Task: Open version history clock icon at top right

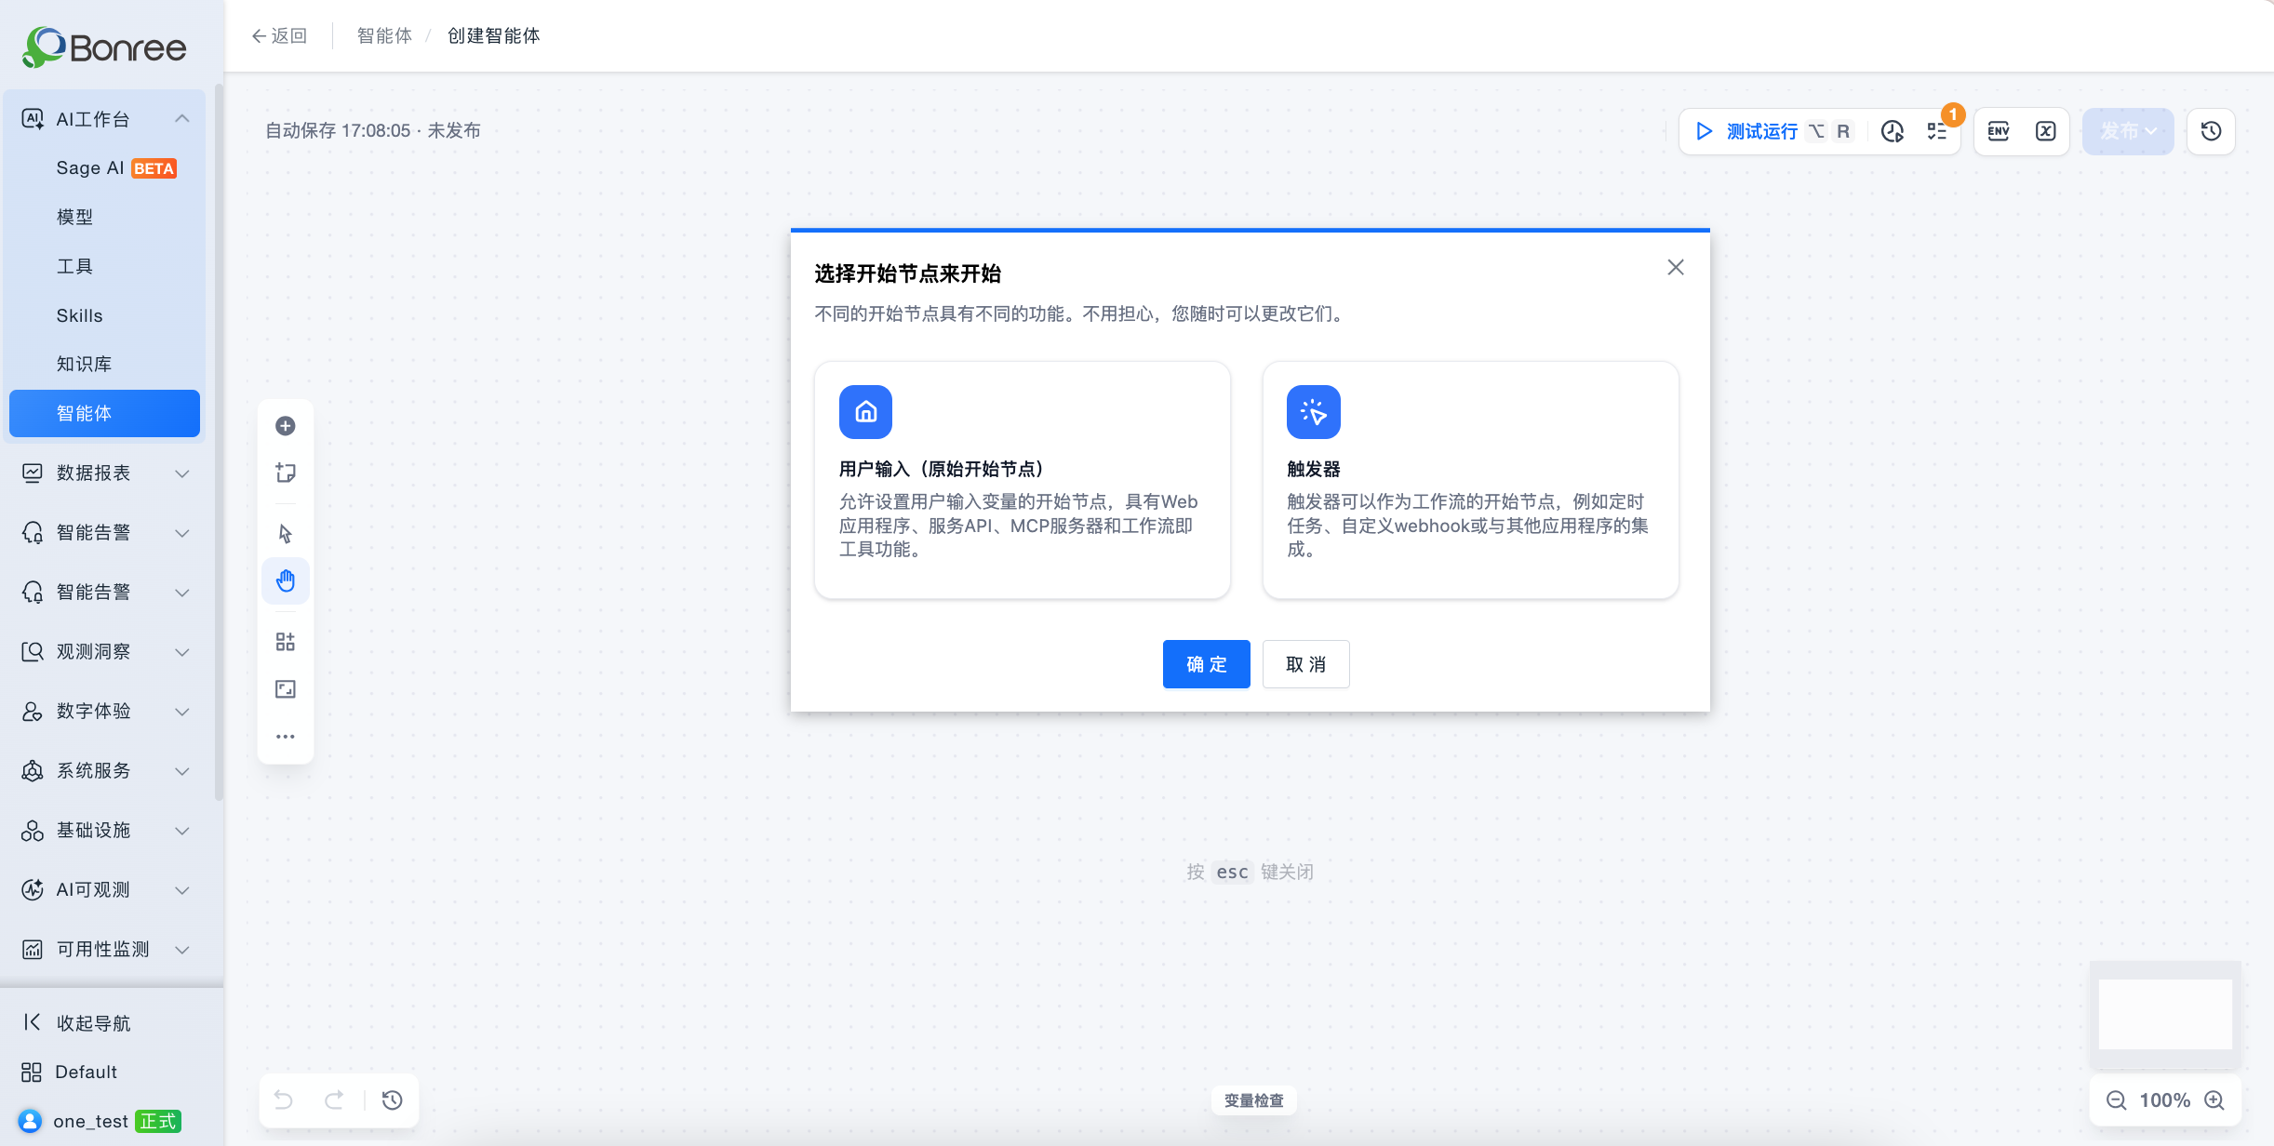Action: pos(2212,131)
